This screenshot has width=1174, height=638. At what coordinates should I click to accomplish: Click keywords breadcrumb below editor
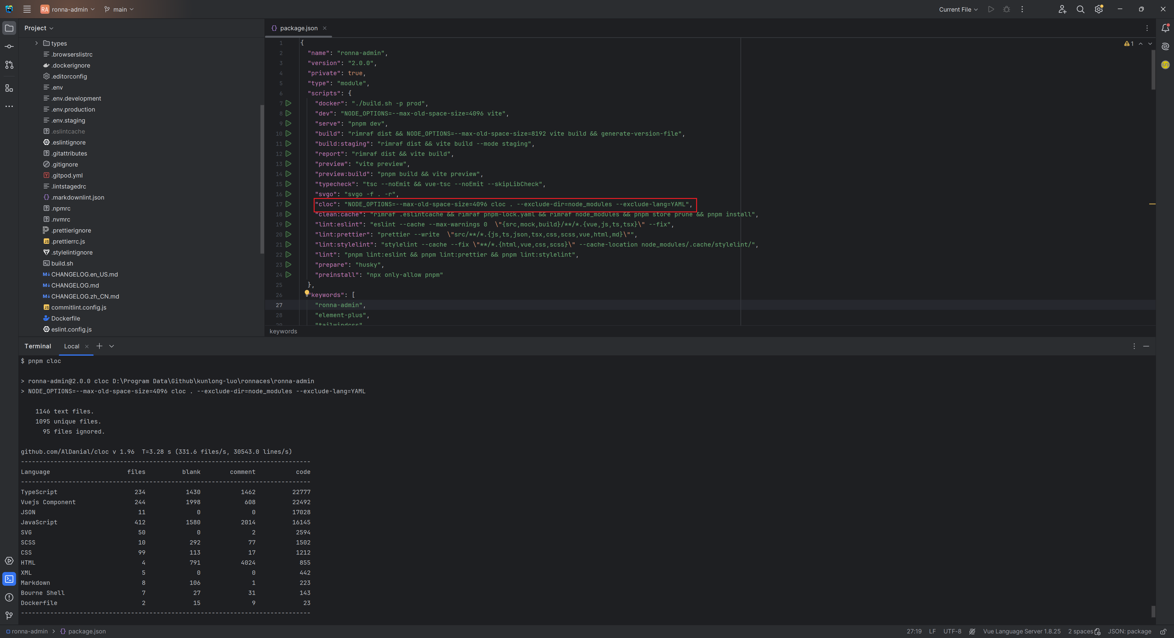(283, 331)
